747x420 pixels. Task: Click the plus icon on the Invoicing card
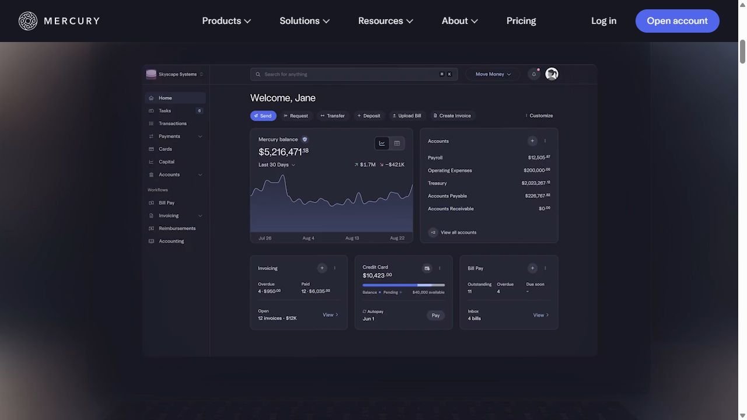coord(322,268)
